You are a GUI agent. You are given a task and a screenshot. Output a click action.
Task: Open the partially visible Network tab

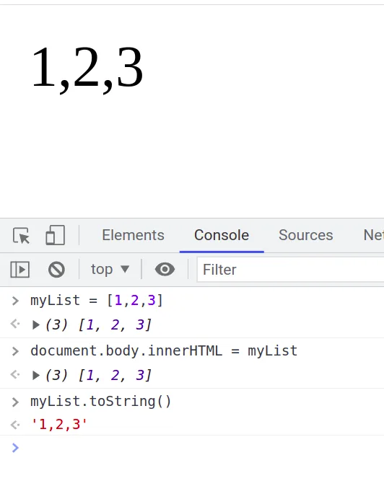click(373, 235)
